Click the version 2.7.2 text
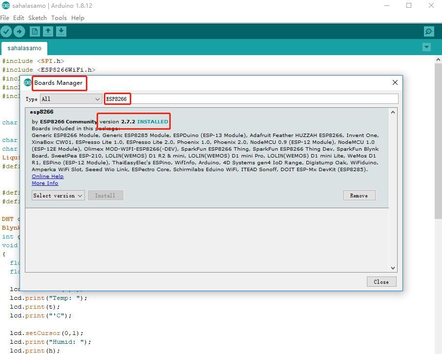Image resolution: width=442 pixels, height=354 pixels. (117, 122)
